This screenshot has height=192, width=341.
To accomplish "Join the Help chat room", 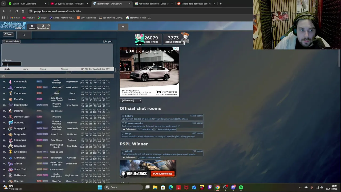I will click(x=162, y=135).
